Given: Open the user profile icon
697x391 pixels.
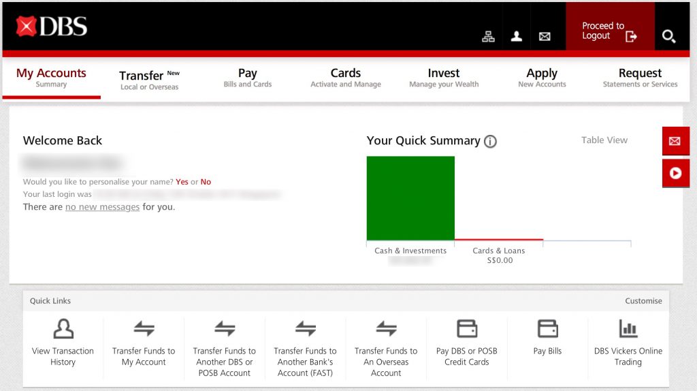Looking at the screenshot, I should click(x=516, y=37).
